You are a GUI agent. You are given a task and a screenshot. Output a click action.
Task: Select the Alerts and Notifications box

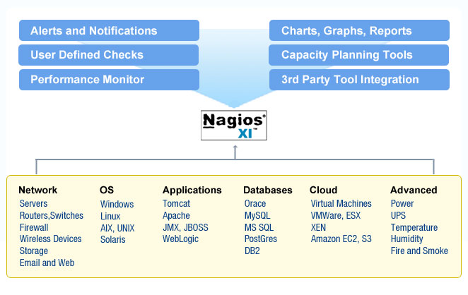tap(109, 31)
